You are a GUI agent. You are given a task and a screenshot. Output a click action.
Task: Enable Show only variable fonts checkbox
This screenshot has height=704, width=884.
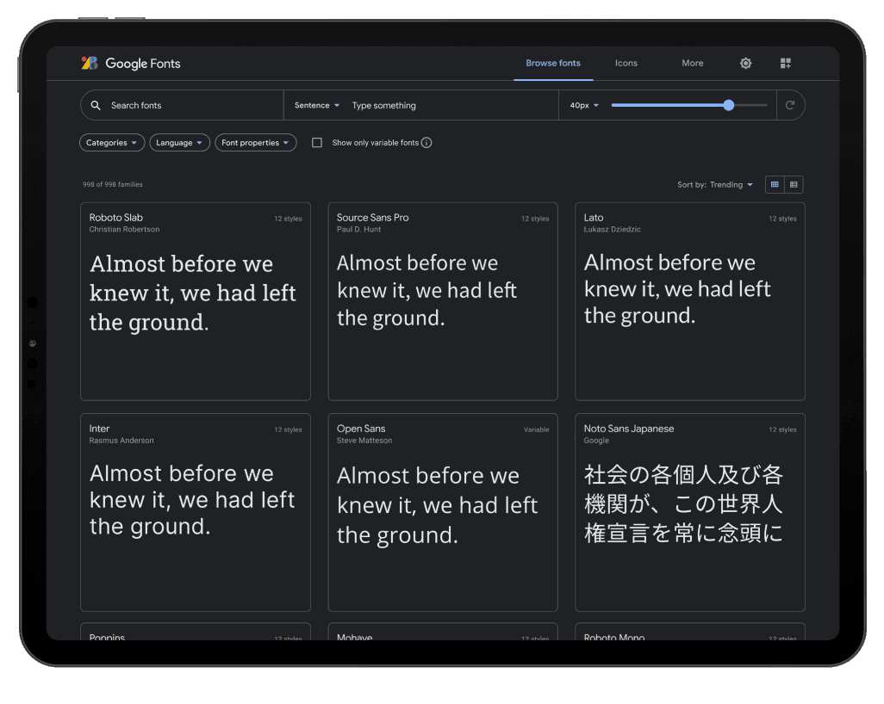coord(317,143)
